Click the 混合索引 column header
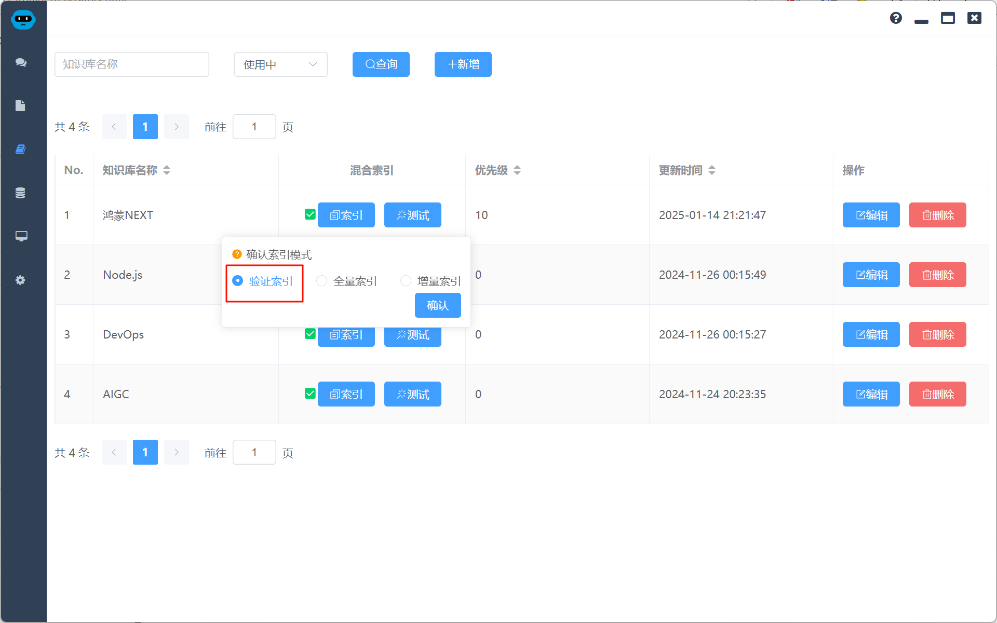The image size is (997, 623). (372, 170)
